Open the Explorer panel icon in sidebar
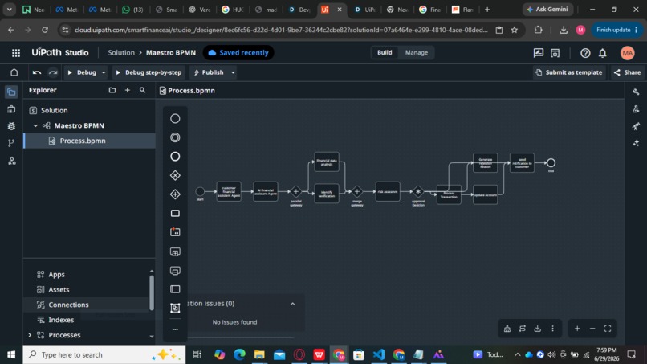647x364 pixels. pos(11,92)
